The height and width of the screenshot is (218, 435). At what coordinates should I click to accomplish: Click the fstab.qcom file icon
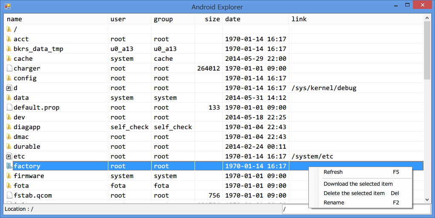9,195
